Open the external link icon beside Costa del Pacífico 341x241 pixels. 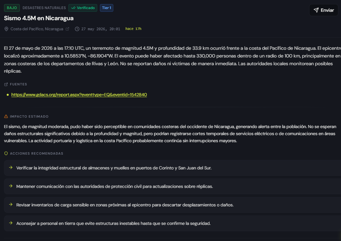point(67,29)
